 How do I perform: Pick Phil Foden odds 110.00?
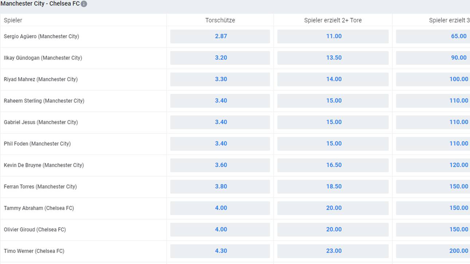pos(433,144)
